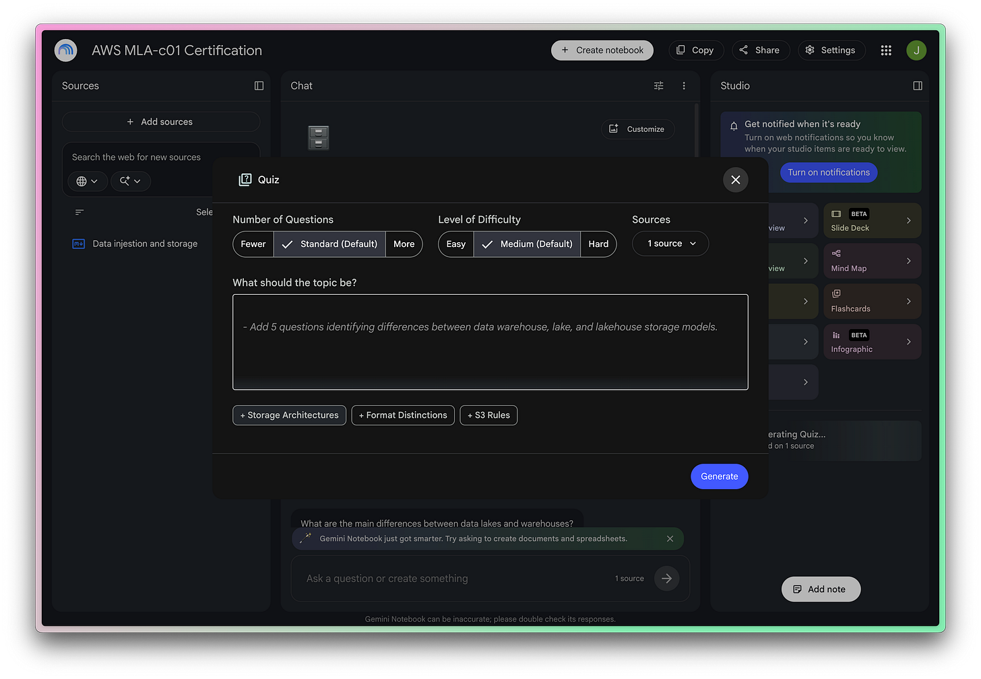The height and width of the screenshot is (679, 981).
Task: Choose Easy difficulty
Action: 456,244
